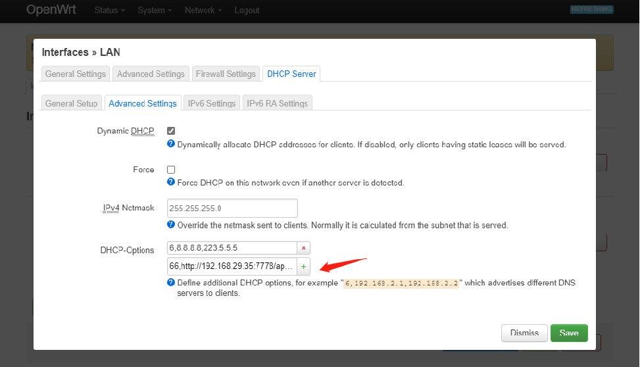Open the Firewall Settings tab
The image size is (640, 367).
point(226,74)
